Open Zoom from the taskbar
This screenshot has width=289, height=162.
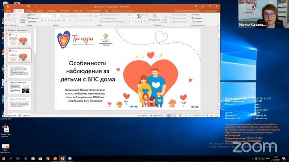point(70,158)
